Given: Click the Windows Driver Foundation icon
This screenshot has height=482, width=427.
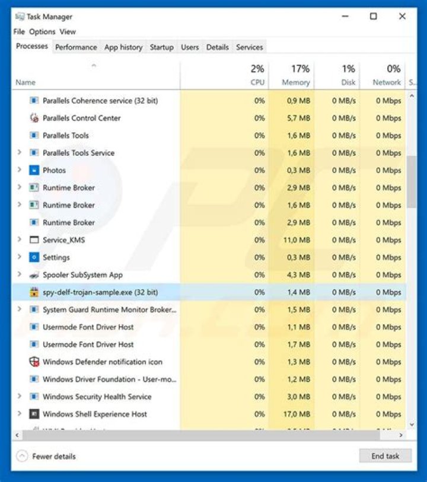Looking at the screenshot, I should (34, 379).
